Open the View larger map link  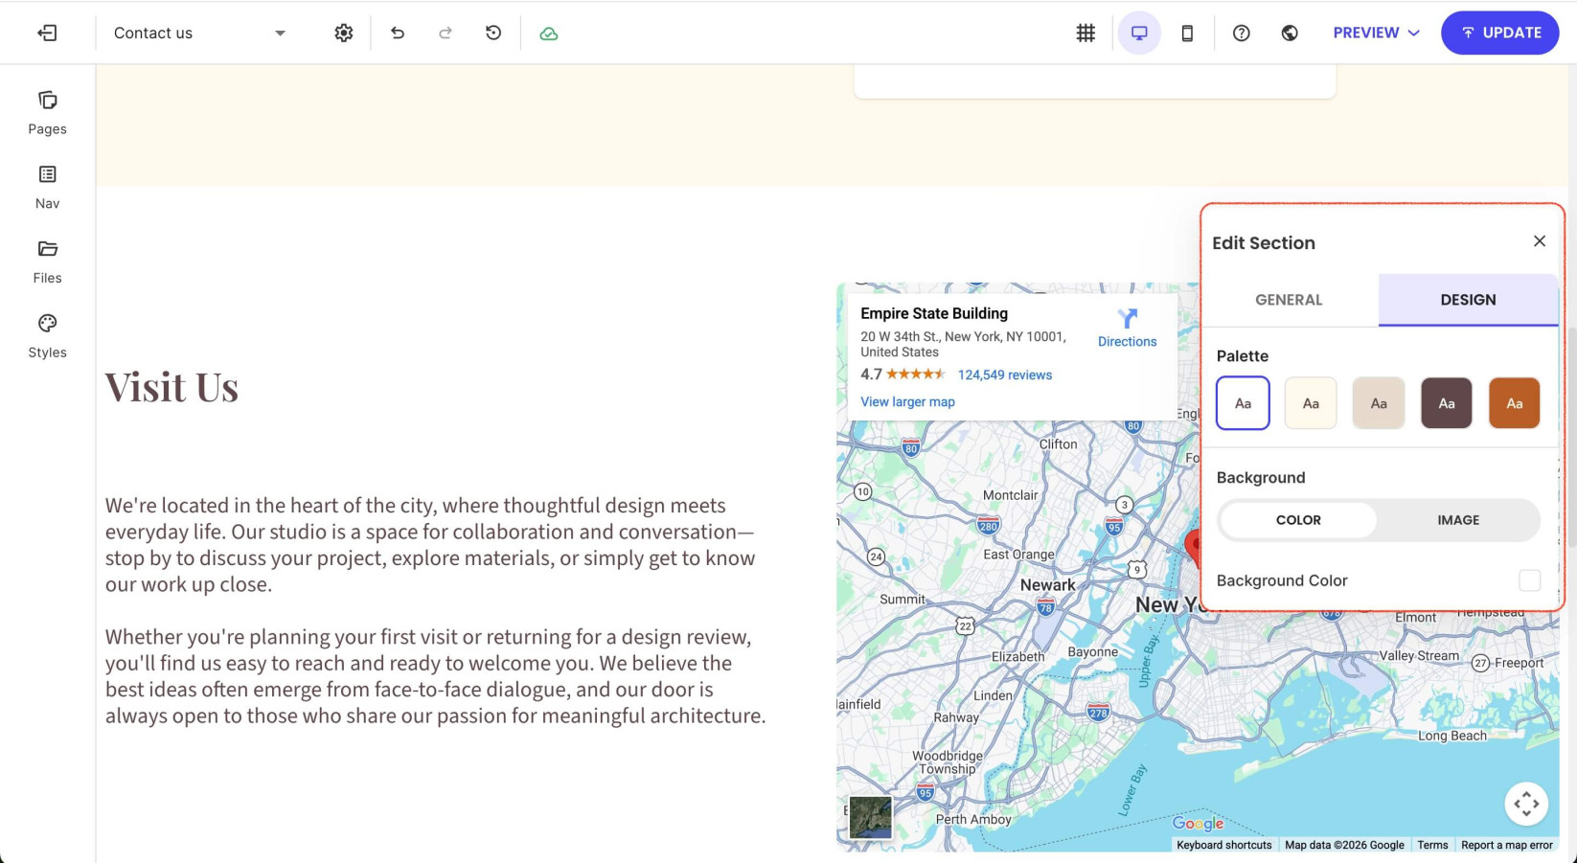point(907,402)
